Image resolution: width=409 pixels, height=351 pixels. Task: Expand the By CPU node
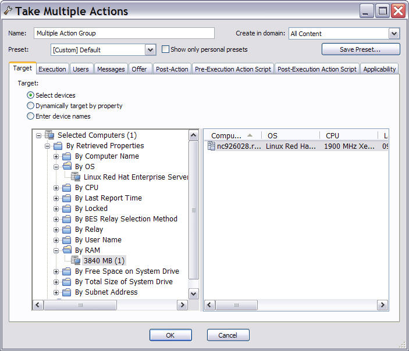tap(56, 188)
